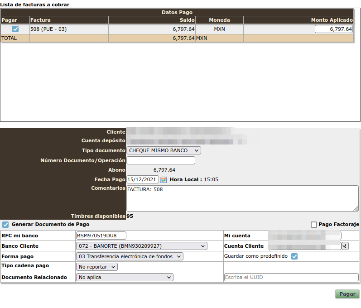Open the Tipo cadena pago dropdown
Viewport: 361px width, 308px height.
pos(96,267)
